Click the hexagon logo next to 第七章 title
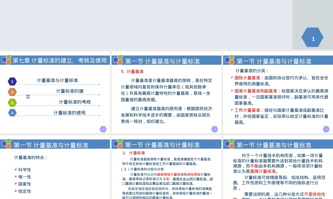 (x=6, y=60)
